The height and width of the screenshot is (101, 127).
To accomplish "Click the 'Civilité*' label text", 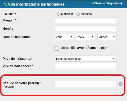I will 10,14.
